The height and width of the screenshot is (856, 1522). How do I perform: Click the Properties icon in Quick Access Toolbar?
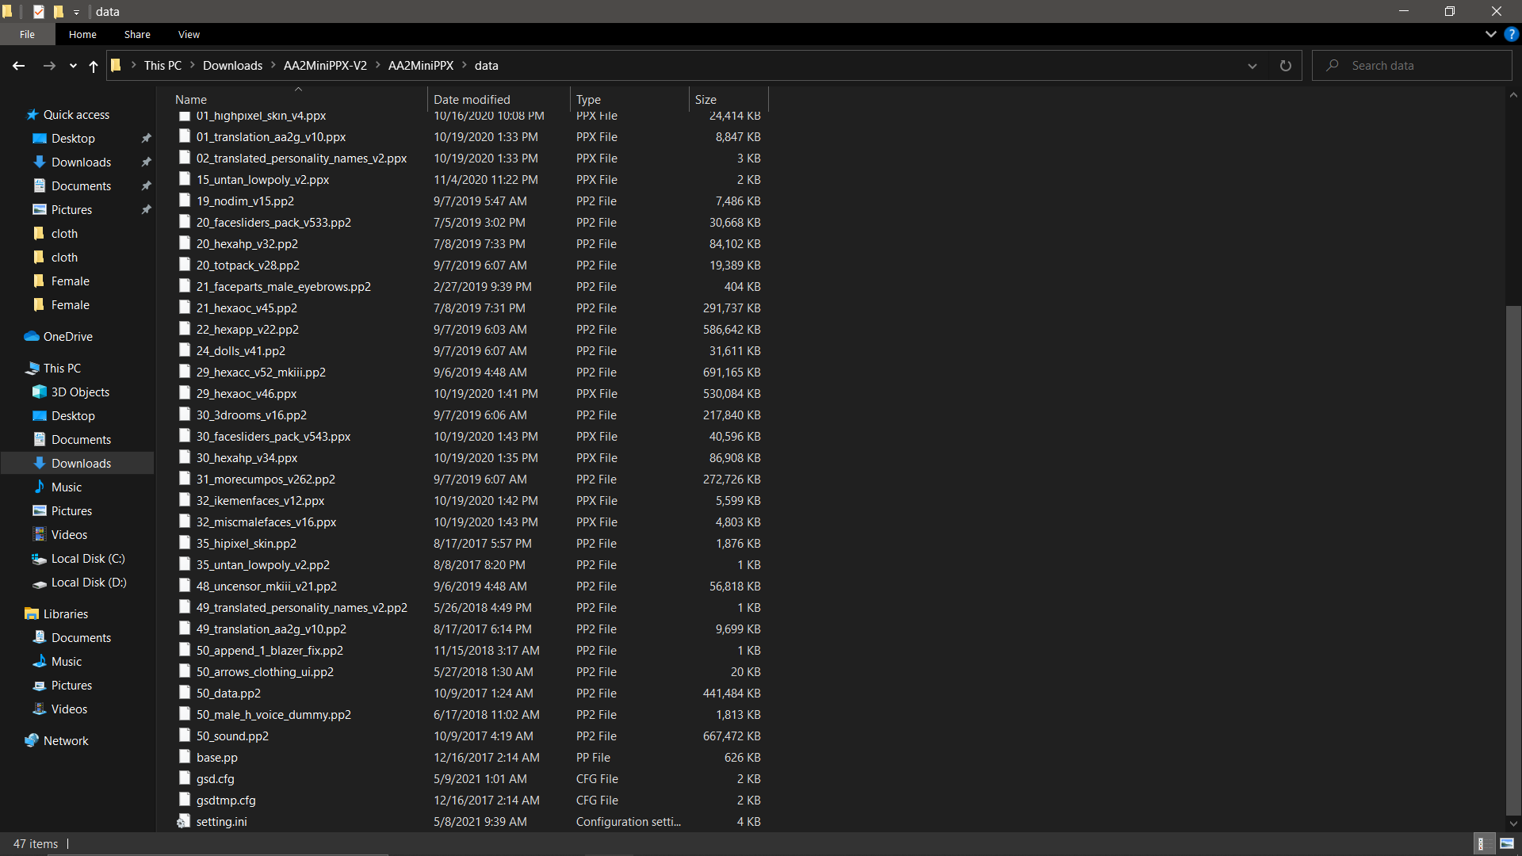pos(38,11)
